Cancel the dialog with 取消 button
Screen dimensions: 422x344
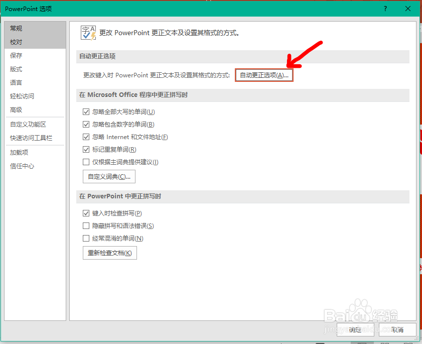point(397,330)
